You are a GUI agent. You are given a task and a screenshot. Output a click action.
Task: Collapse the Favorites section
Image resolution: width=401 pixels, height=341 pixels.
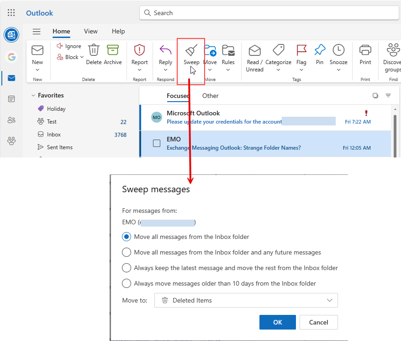[x=33, y=95]
